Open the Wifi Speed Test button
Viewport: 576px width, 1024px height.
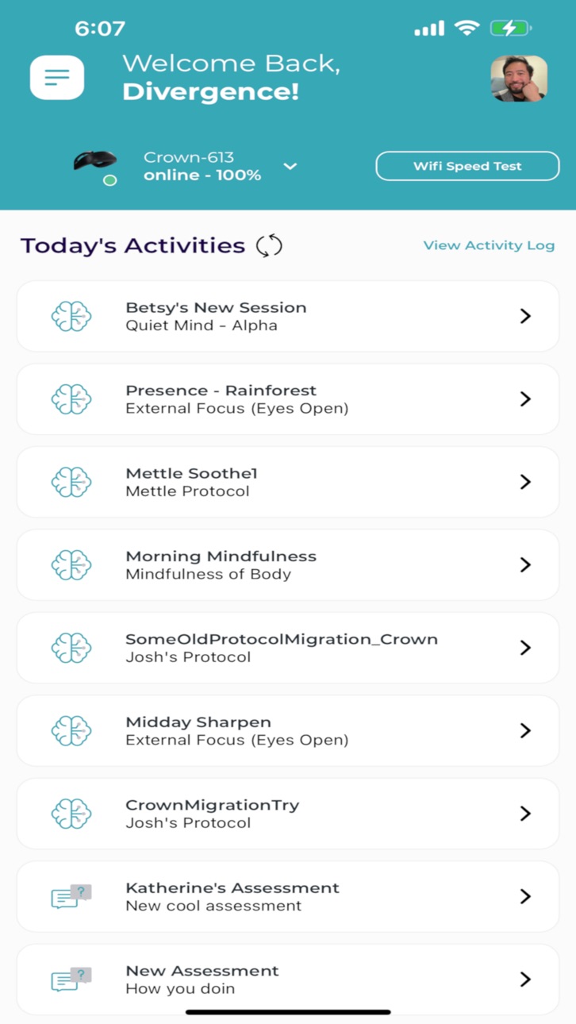467,167
